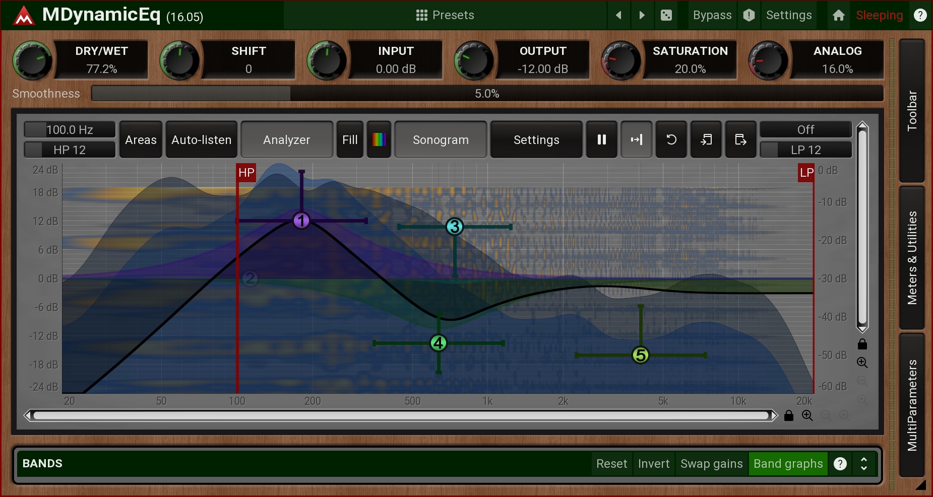Expand the Bands panel chevrons

(x=864, y=464)
